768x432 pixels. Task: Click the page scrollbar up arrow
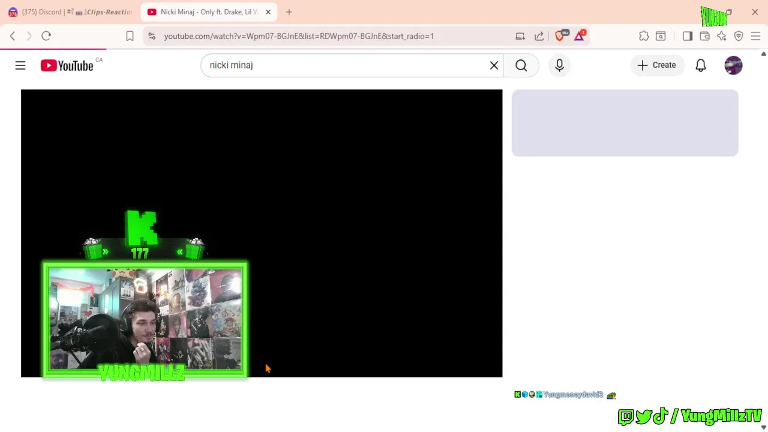click(x=763, y=54)
